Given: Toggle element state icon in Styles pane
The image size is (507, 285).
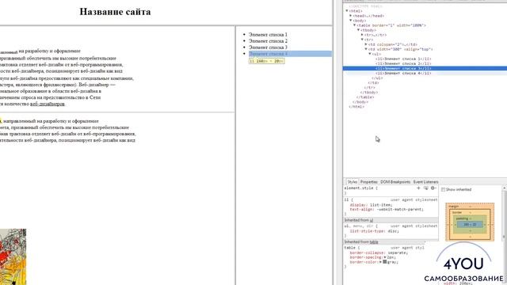Looking at the screenshot, I should (x=426, y=188).
